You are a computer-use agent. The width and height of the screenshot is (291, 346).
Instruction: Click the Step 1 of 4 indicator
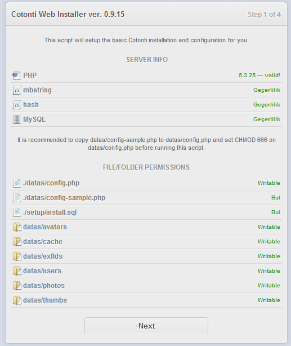pyautogui.click(x=264, y=15)
